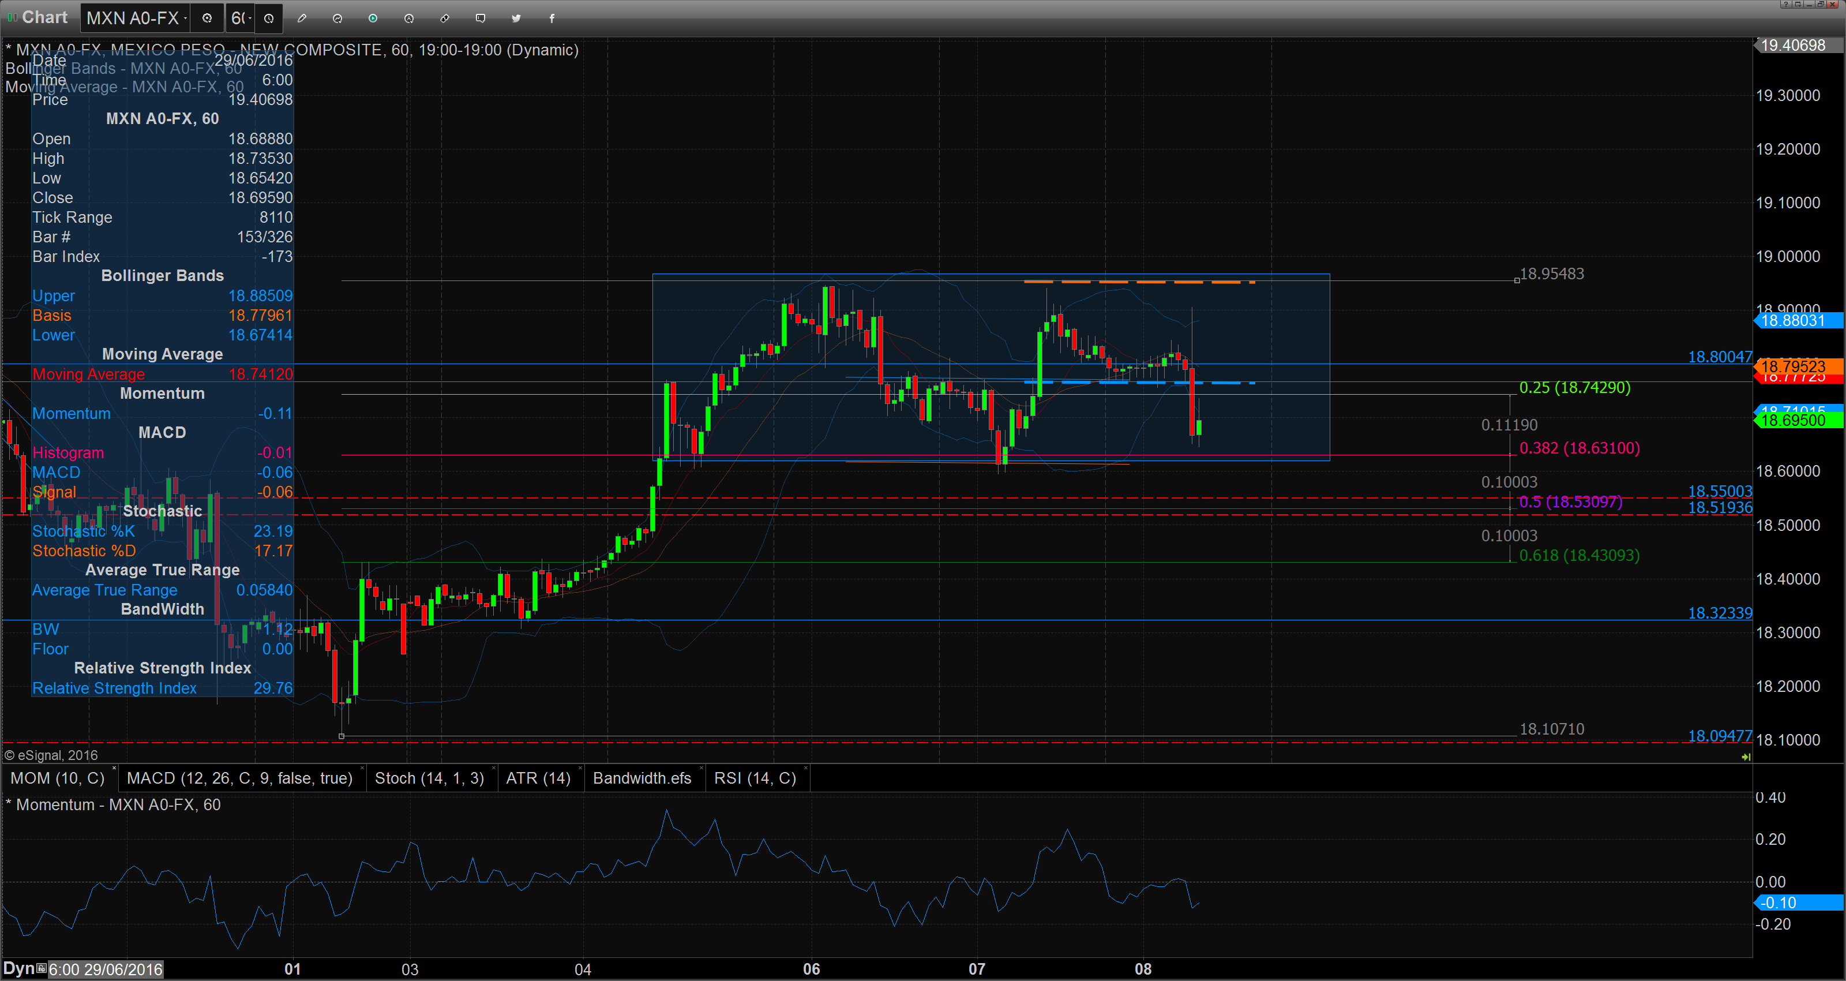1846x981 pixels.
Task: Click the 04 date marker on time axis
Action: (583, 969)
